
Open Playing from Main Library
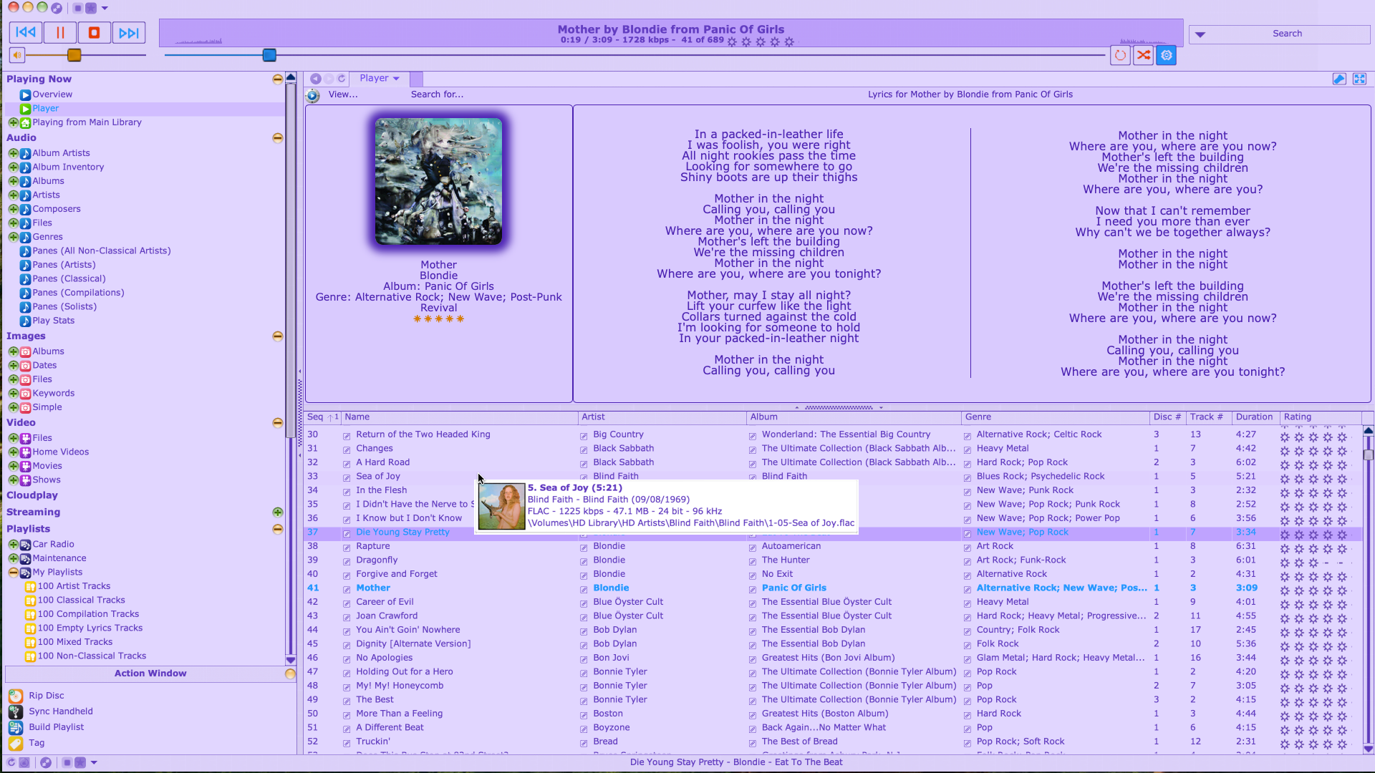point(87,122)
